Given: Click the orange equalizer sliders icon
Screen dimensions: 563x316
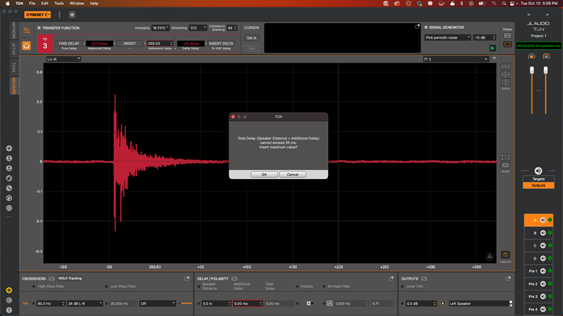Looking at the screenshot, I should [x=26, y=30].
